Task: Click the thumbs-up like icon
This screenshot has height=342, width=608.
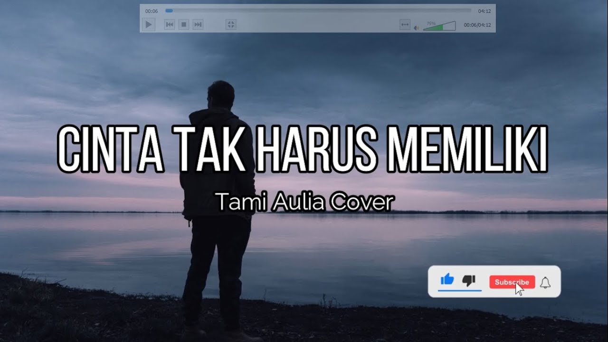Action: click(x=447, y=280)
